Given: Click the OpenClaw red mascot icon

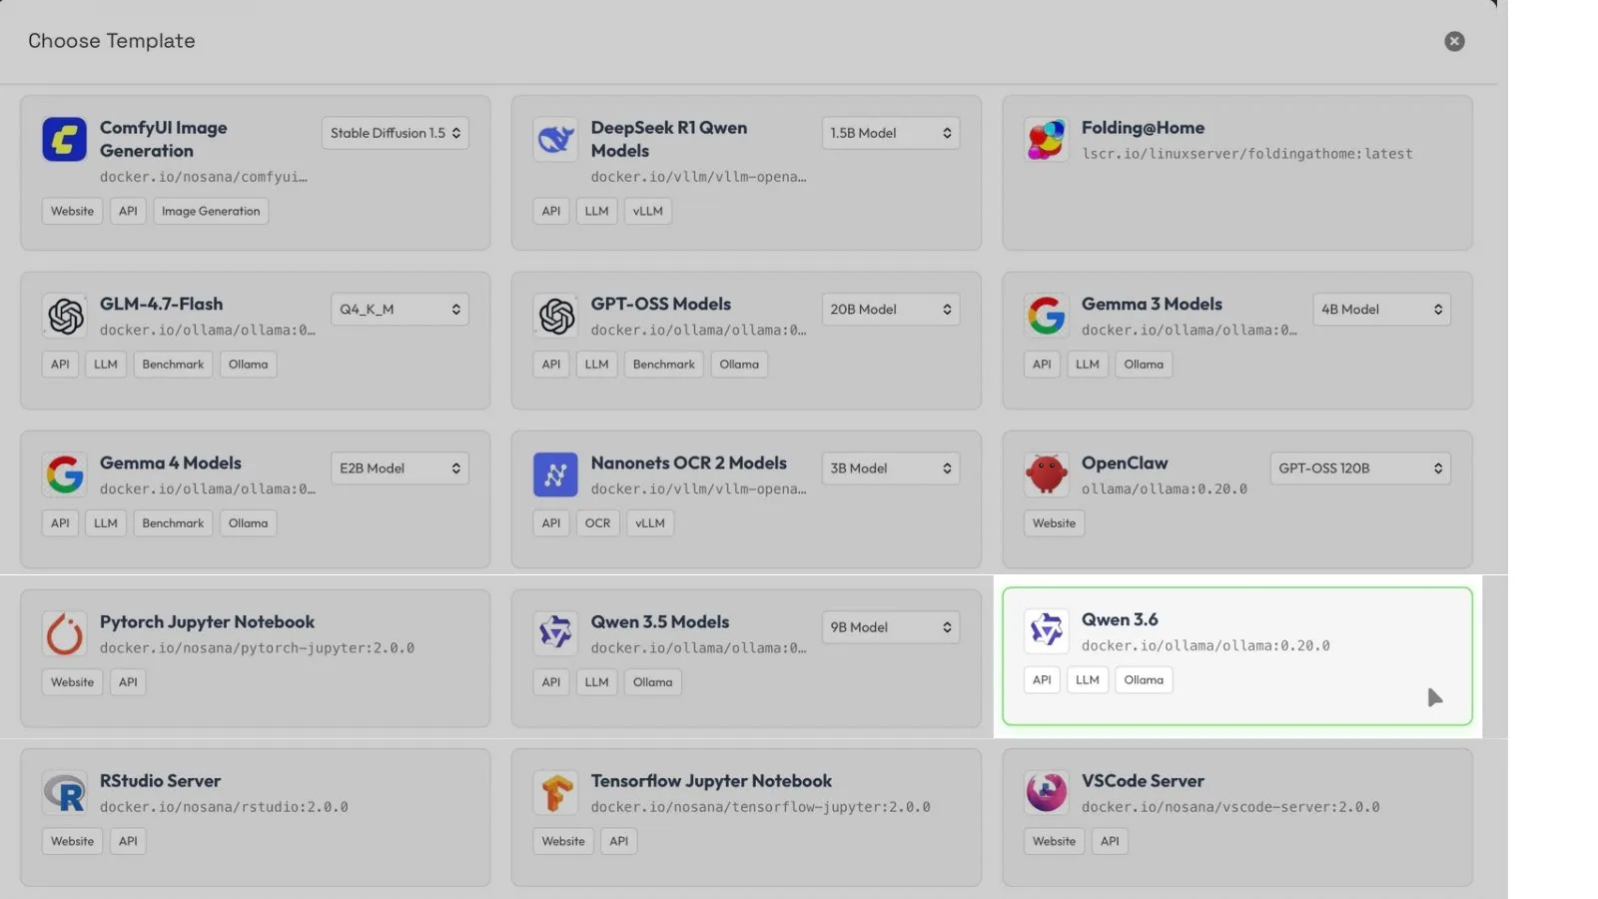Looking at the screenshot, I should tap(1046, 474).
